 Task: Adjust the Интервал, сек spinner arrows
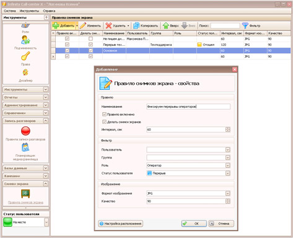click(227, 130)
